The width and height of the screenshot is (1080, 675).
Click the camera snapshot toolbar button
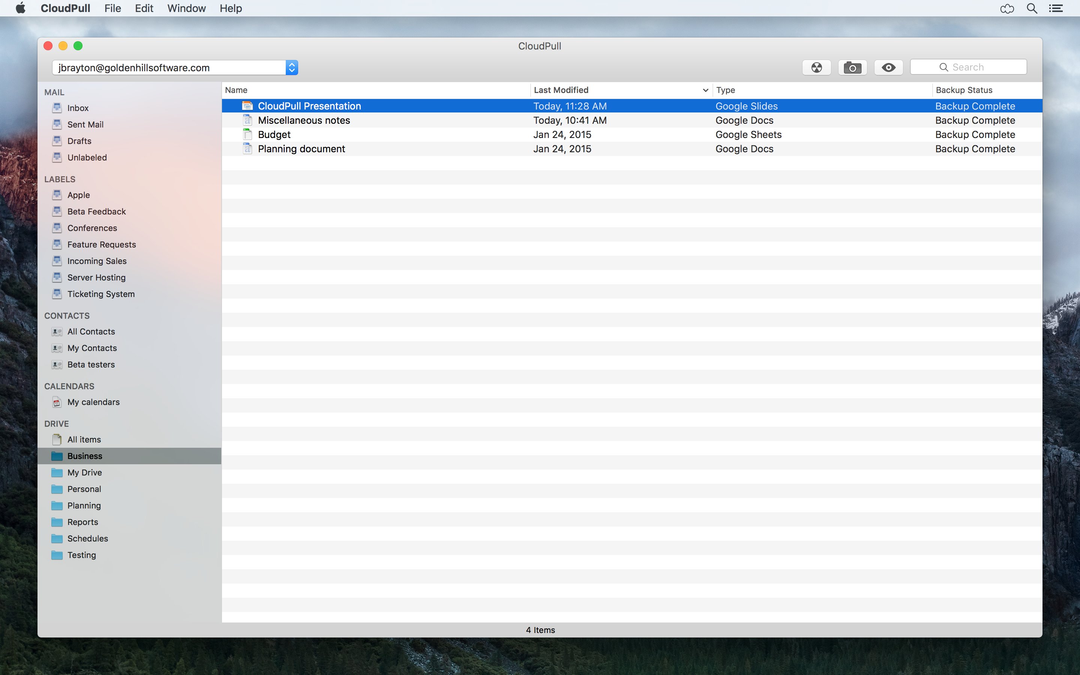point(852,67)
